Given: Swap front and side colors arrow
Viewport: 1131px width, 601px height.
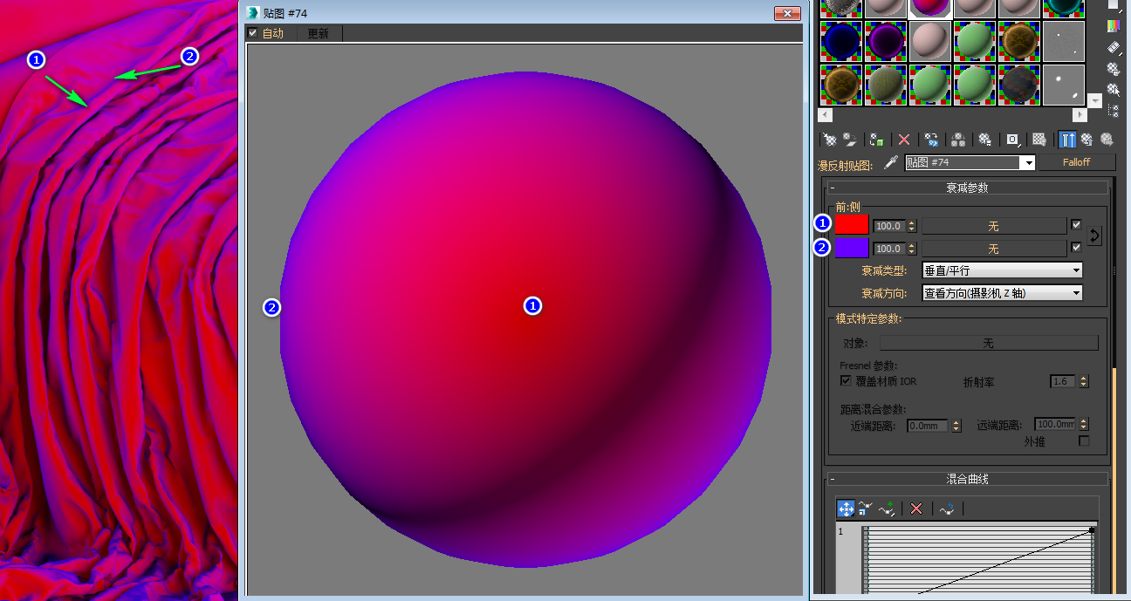Looking at the screenshot, I should [x=1095, y=236].
